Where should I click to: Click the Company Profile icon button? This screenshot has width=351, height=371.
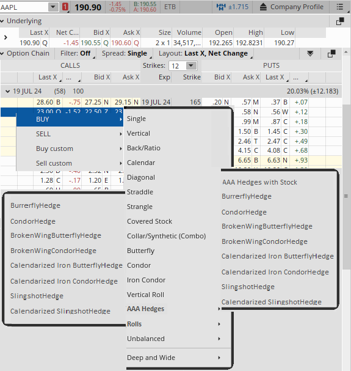click(x=263, y=7)
